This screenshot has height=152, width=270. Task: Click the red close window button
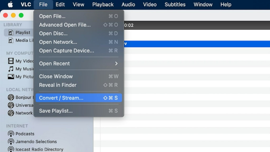click(x=5, y=15)
